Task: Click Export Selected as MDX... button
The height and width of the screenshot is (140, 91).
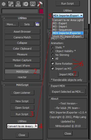Action: (x=68, y=92)
